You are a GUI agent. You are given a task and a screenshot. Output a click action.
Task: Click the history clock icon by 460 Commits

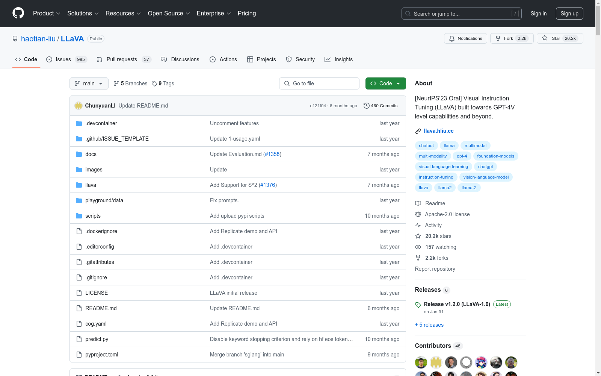click(367, 106)
